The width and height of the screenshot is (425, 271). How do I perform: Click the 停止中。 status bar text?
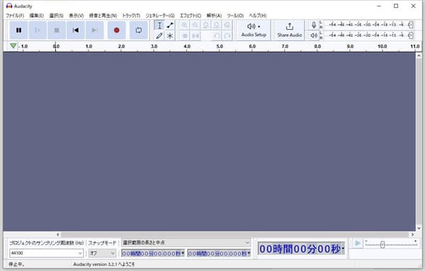16,264
